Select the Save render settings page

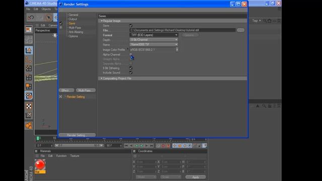click(x=72, y=24)
